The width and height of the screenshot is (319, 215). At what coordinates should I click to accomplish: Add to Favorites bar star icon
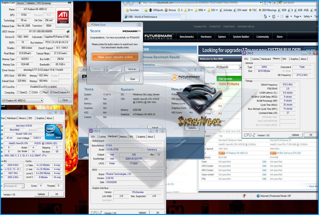point(146,10)
